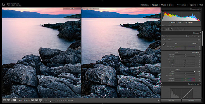Screen dimensions: 205x104
Task: Toggle Fotografía original checkbox under histogram
Action: 163,25
